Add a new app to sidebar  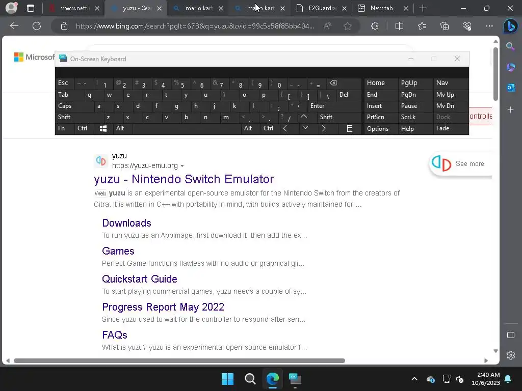pos(510,110)
